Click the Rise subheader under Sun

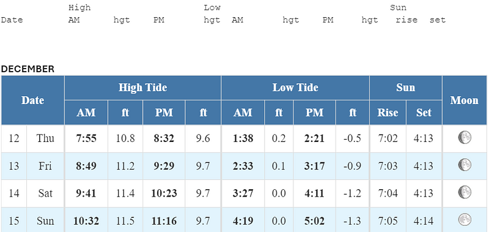click(388, 113)
